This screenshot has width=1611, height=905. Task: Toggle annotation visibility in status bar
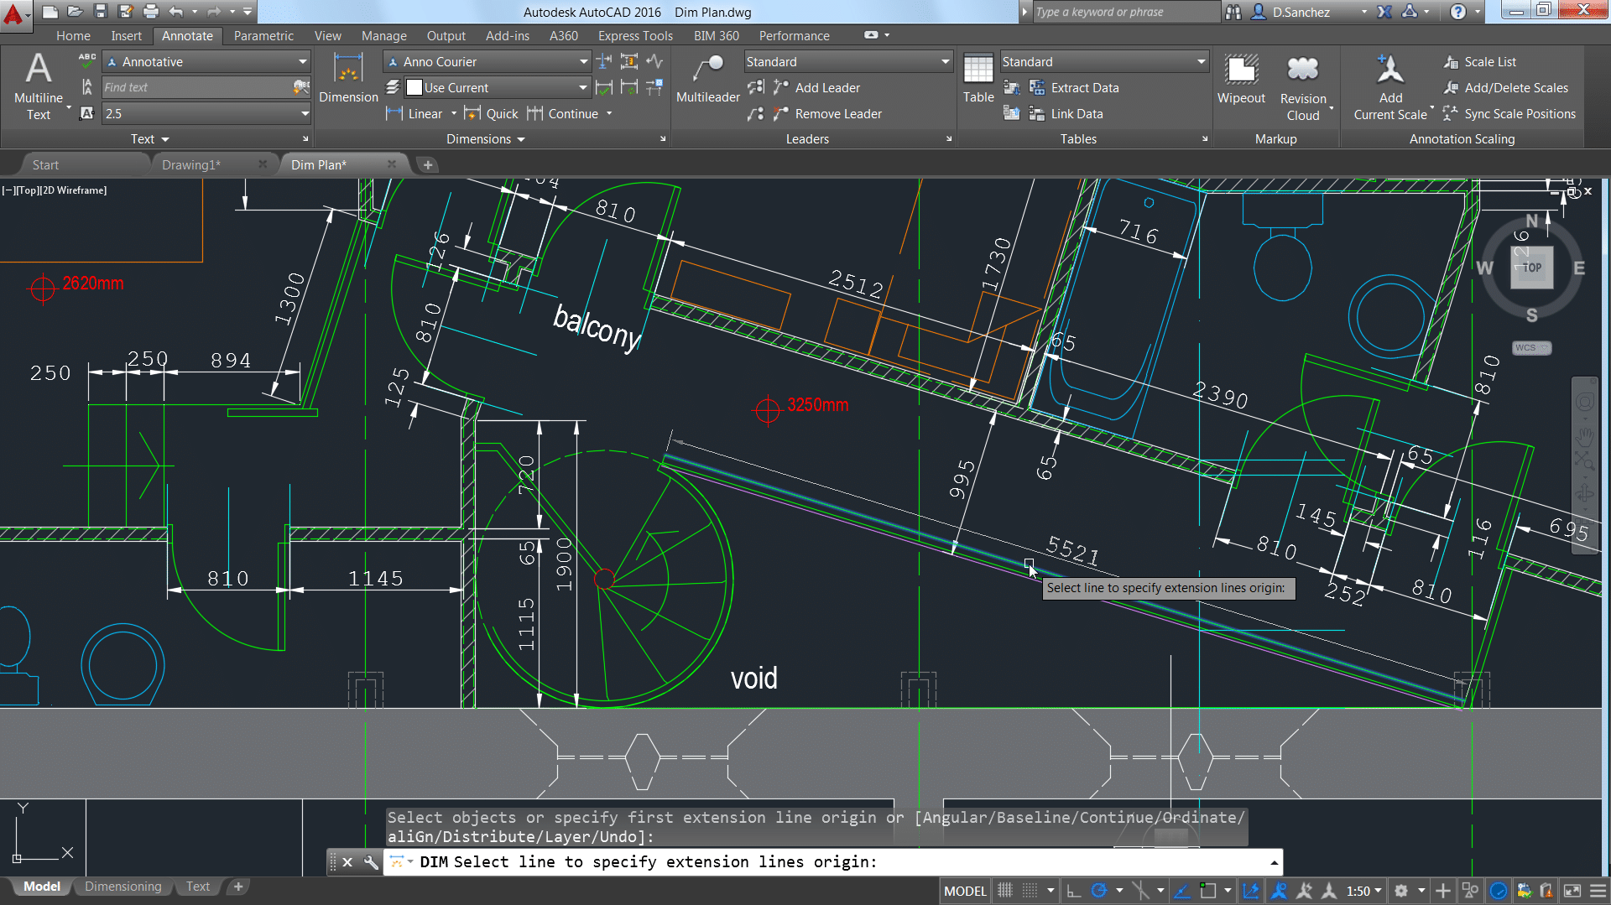coord(1279,891)
